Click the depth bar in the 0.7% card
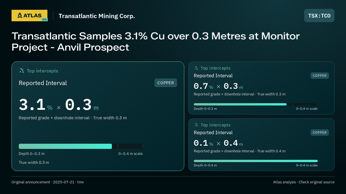The width and height of the screenshot is (346, 194). pyautogui.click(x=256, y=104)
